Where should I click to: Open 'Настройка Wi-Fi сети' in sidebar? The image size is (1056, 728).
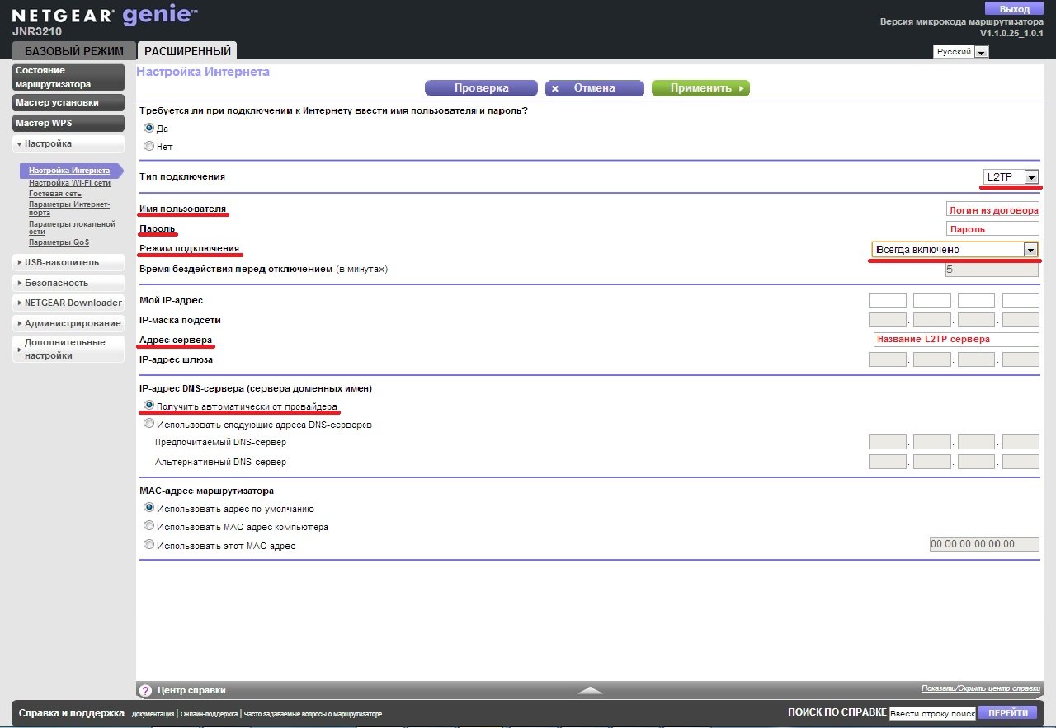tap(69, 183)
